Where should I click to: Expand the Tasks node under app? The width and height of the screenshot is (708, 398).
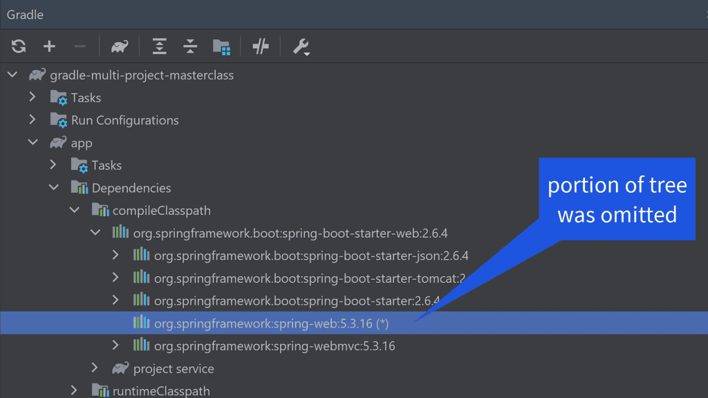click(x=54, y=164)
